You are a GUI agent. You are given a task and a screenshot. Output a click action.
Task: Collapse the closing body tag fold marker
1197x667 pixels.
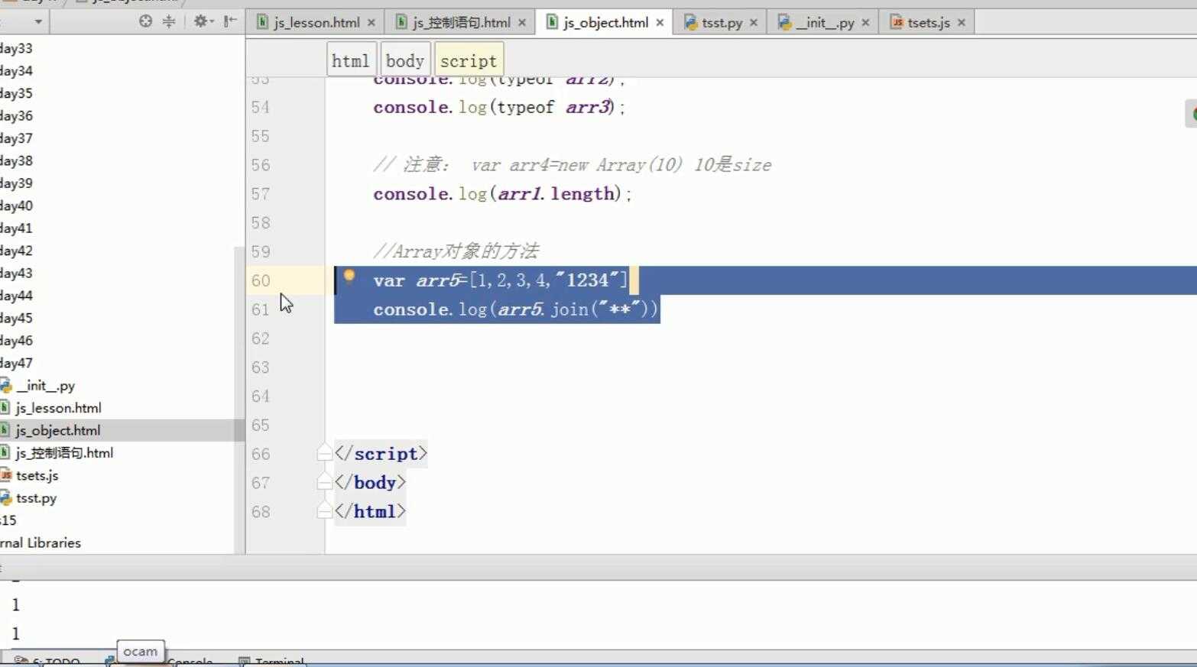pyautogui.click(x=324, y=483)
